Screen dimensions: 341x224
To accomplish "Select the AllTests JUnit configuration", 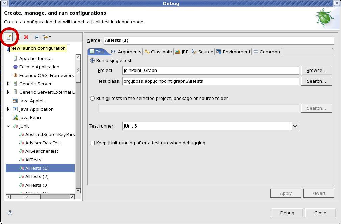I will tap(30, 160).
